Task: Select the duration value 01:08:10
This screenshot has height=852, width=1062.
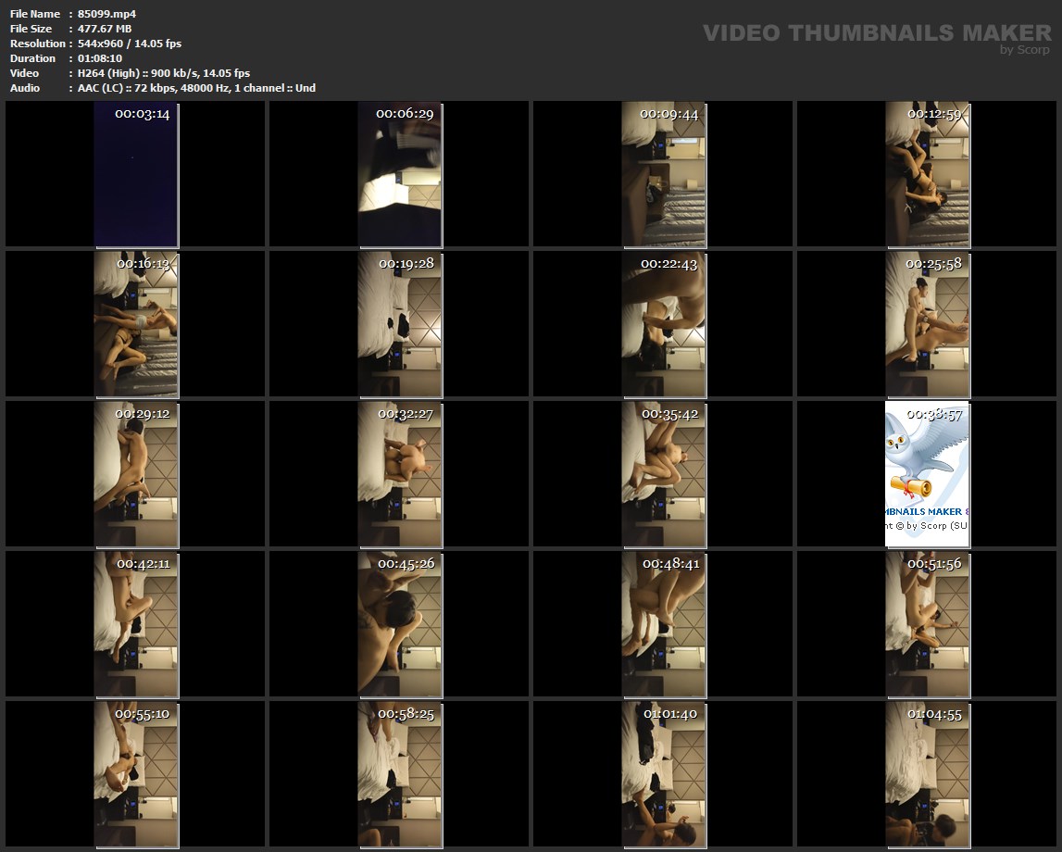Action: (100, 58)
